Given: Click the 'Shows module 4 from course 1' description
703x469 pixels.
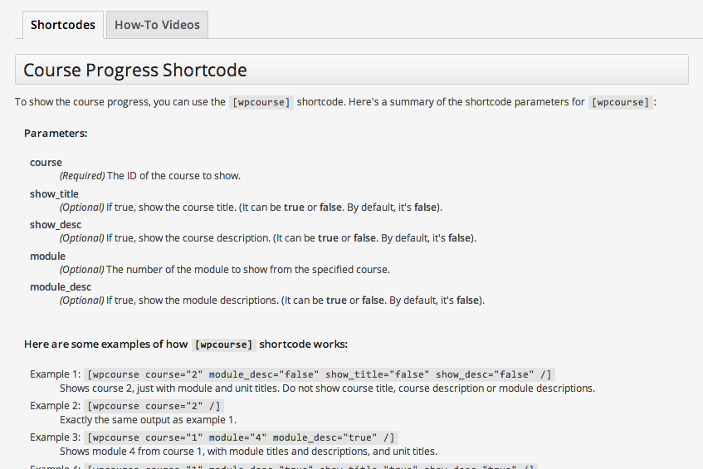Looking at the screenshot, I should 248,452.
